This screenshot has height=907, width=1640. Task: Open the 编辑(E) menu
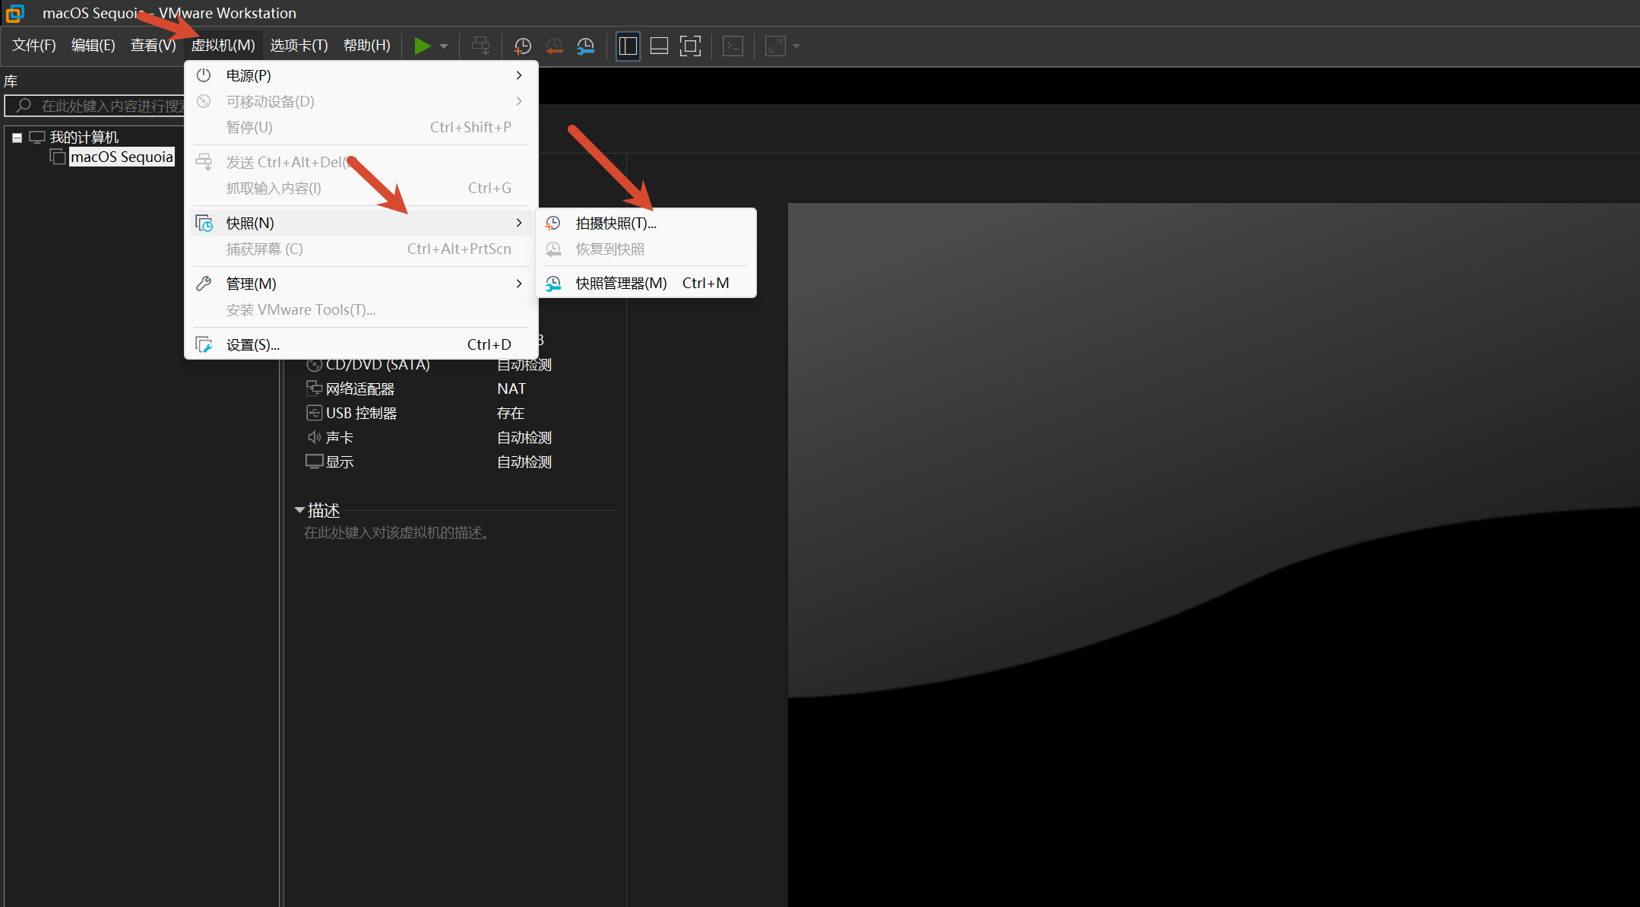coord(93,46)
